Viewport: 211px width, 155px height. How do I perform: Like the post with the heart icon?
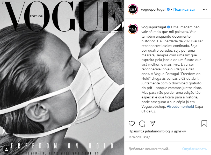point(132,124)
